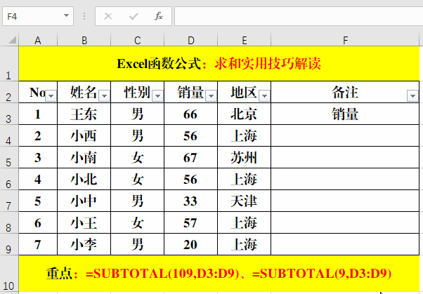The image size is (423, 294).
Task: Open the 性别 column filter dropdown
Action: pyautogui.click(x=158, y=96)
